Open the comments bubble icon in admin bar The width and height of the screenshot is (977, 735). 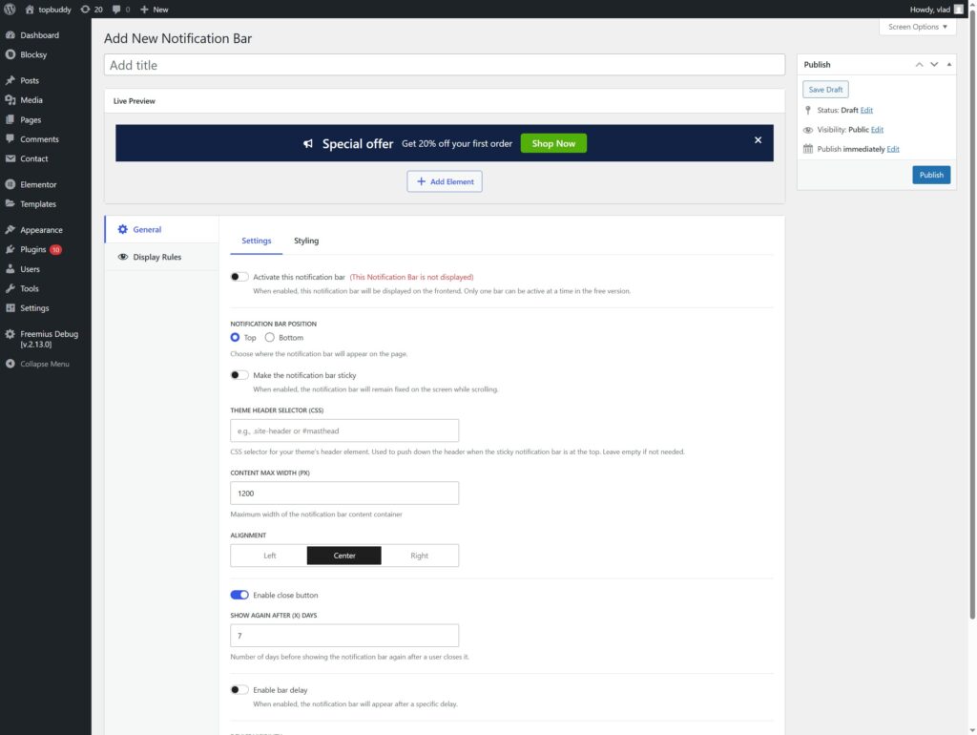click(116, 10)
